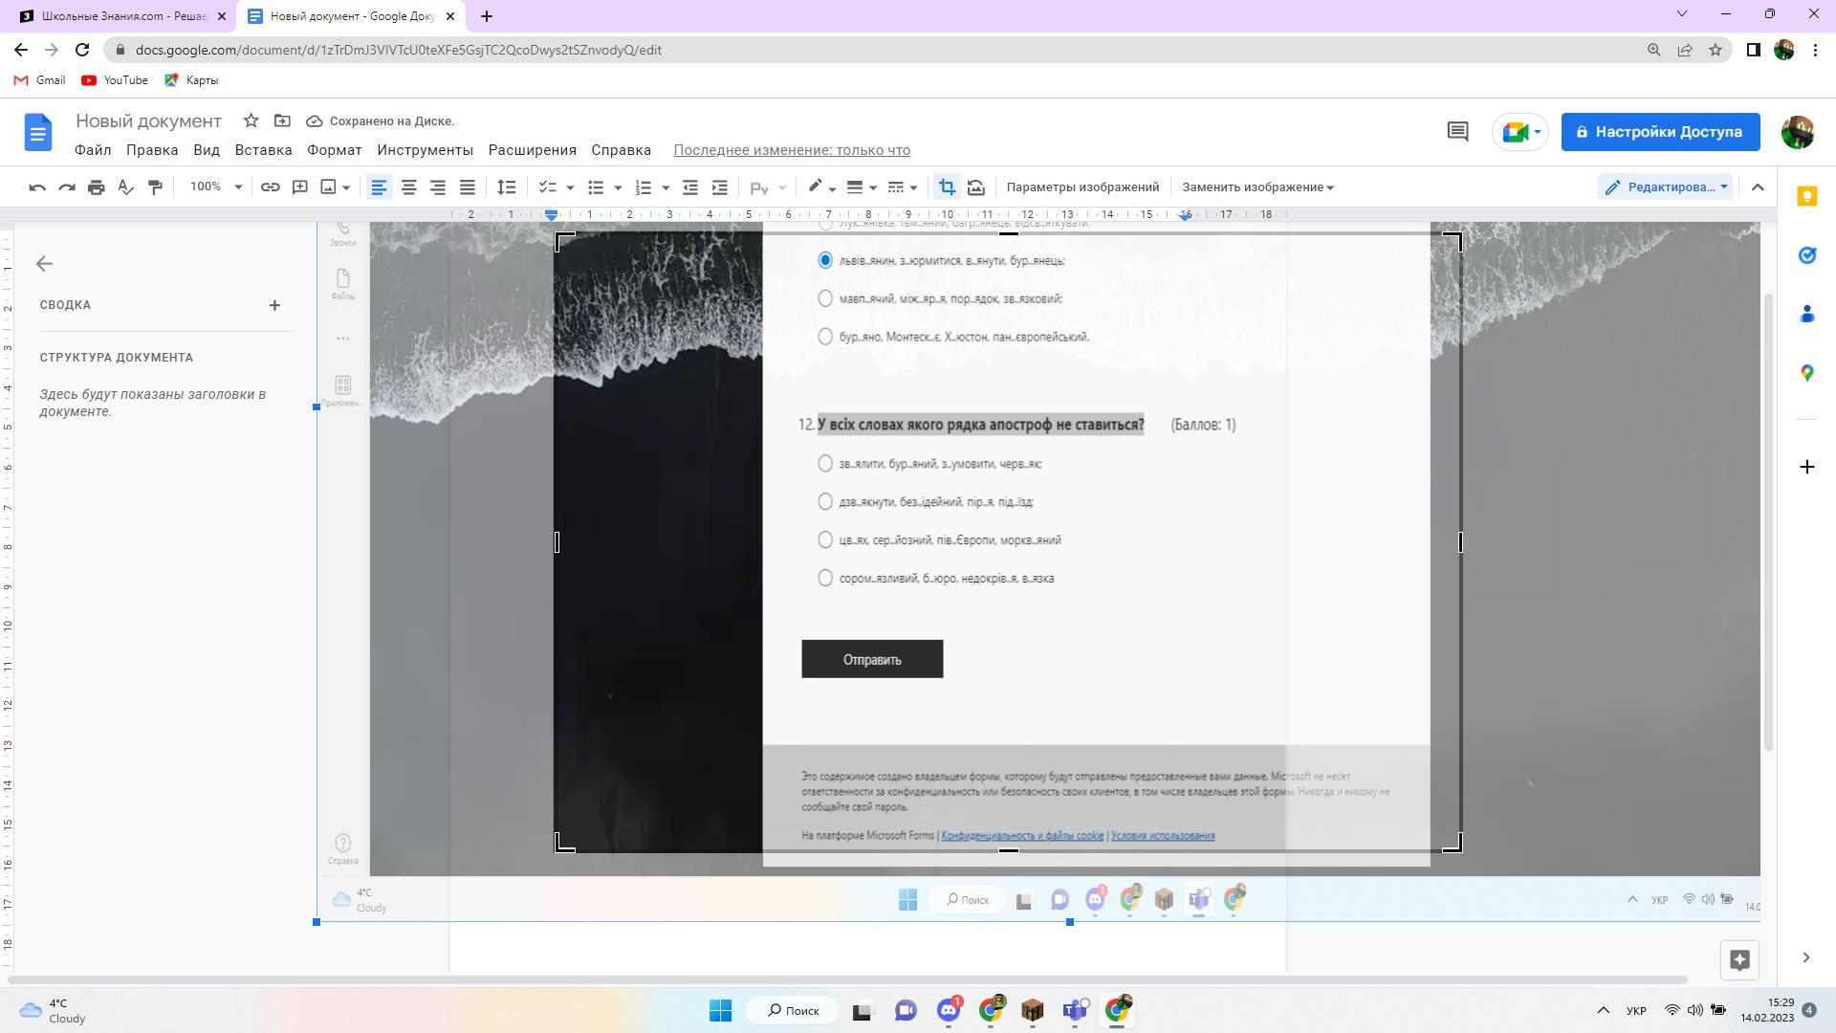1836x1033 pixels.
Task: Expand bulleted list options arrow
Action: (618, 187)
